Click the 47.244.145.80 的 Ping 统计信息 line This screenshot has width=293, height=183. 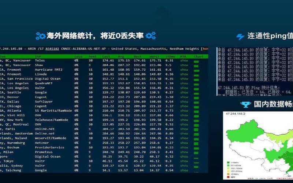tap(249, 88)
